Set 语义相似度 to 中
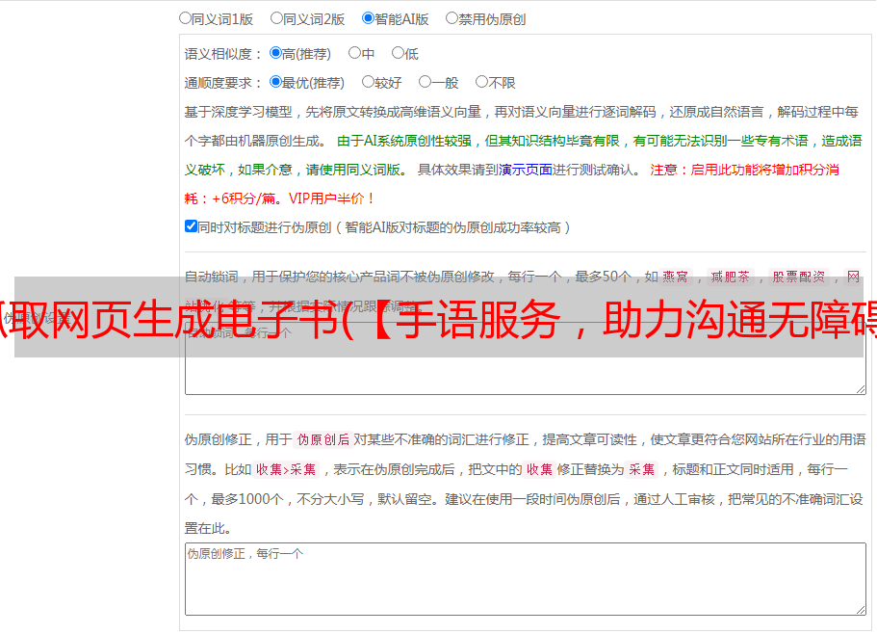877x634 pixels. coord(354,53)
